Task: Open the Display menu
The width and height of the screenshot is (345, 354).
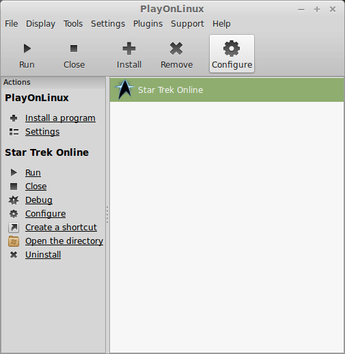Action: pyautogui.click(x=40, y=24)
